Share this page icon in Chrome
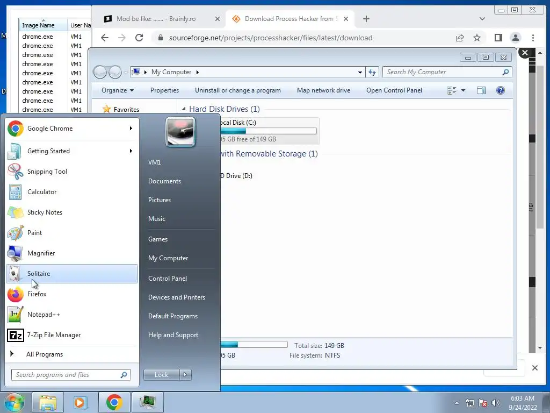550x413 pixels. coord(460,38)
